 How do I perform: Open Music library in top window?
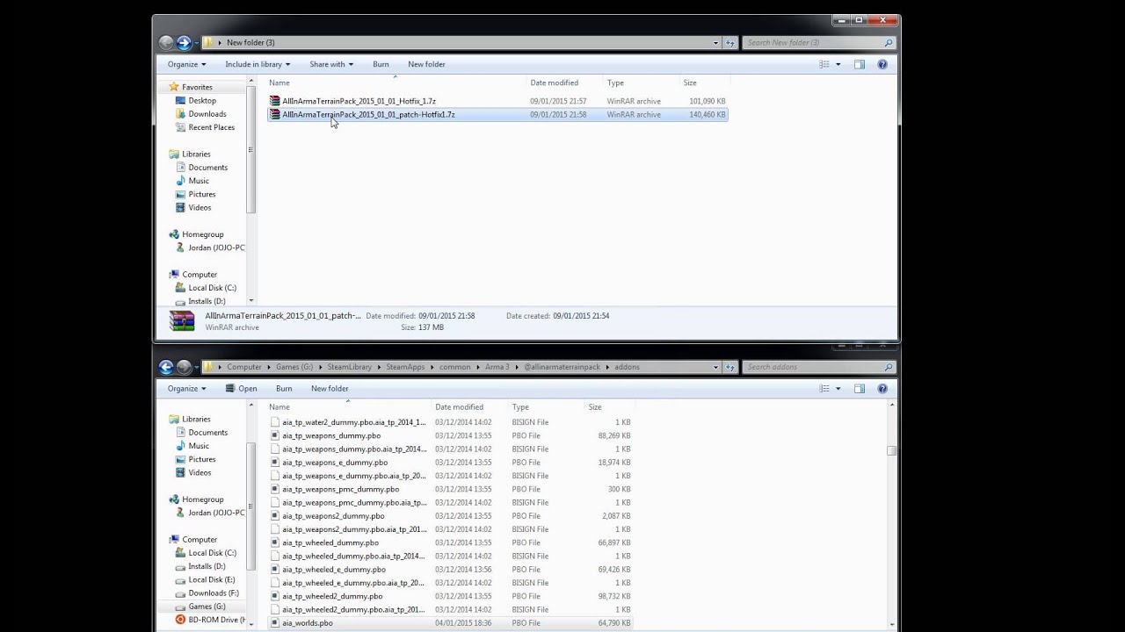tap(199, 181)
